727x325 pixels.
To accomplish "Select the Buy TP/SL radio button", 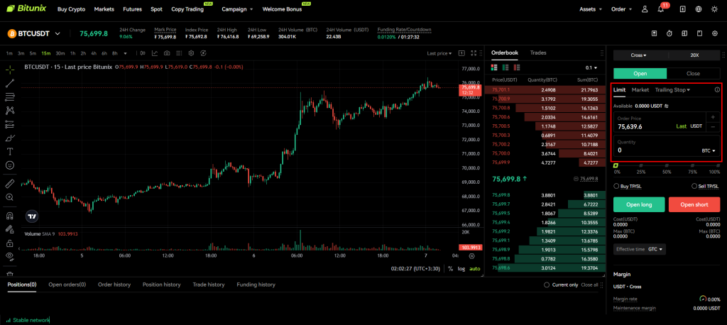I will click(x=616, y=186).
